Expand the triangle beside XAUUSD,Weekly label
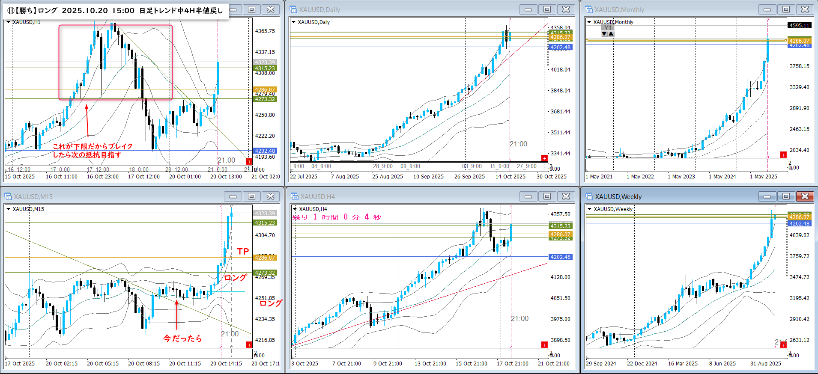 pos(589,209)
